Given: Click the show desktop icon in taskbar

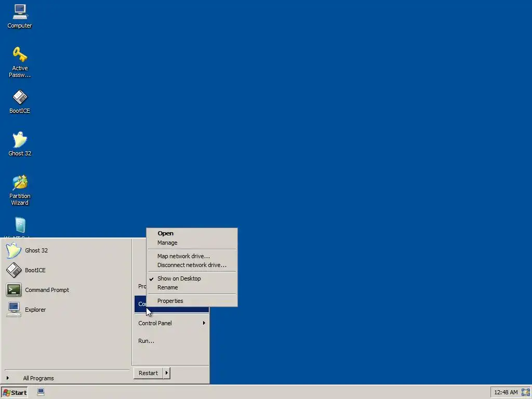Looking at the screenshot, I should (x=41, y=392).
